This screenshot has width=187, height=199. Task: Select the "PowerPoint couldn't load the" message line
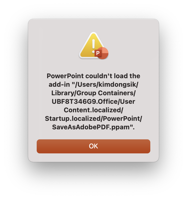click(93, 76)
